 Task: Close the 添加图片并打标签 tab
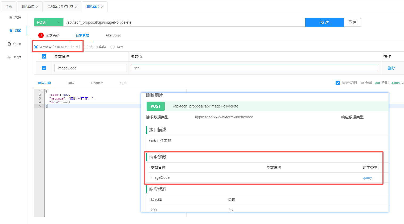76,7
